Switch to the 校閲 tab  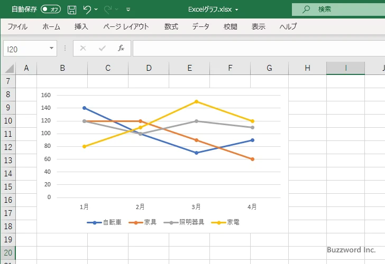coord(231,26)
